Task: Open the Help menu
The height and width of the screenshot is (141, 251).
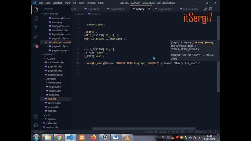Action: point(101,3)
